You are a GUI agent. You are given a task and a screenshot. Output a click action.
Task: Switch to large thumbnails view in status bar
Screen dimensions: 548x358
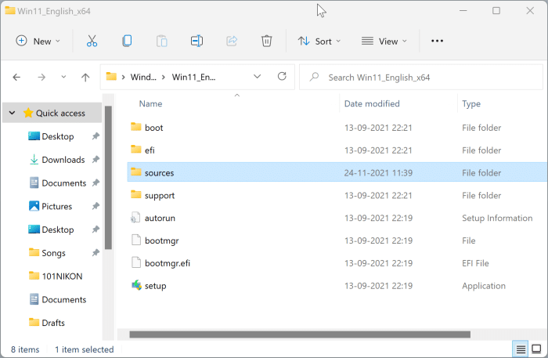coord(536,349)
